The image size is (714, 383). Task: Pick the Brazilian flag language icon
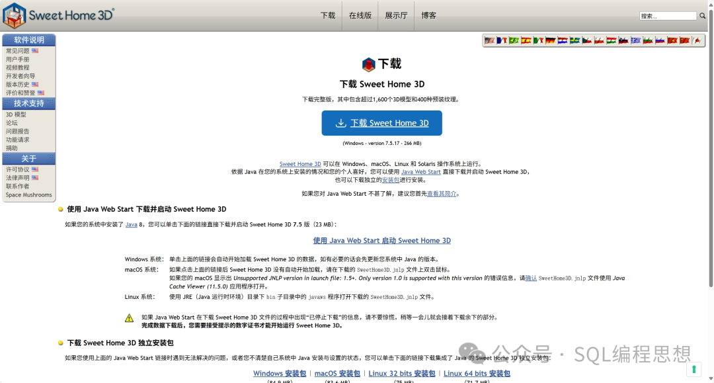[514, 40]
